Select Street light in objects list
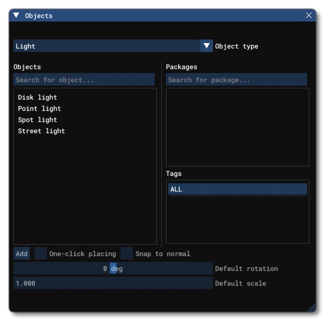The width and height of the screenshot is (325, 321). [x=41, y=131]
